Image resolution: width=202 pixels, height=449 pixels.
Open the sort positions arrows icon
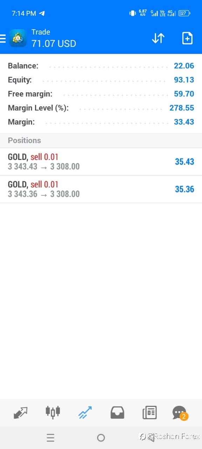(158, 38)
